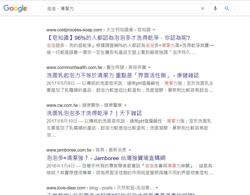Open dropdown arrow next to jamboree.com.tw breadcrumb

point(130,150)
